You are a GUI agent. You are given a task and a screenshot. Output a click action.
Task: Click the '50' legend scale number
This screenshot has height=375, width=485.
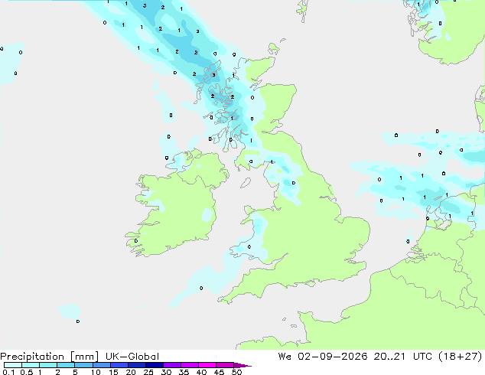coord(236,372)
